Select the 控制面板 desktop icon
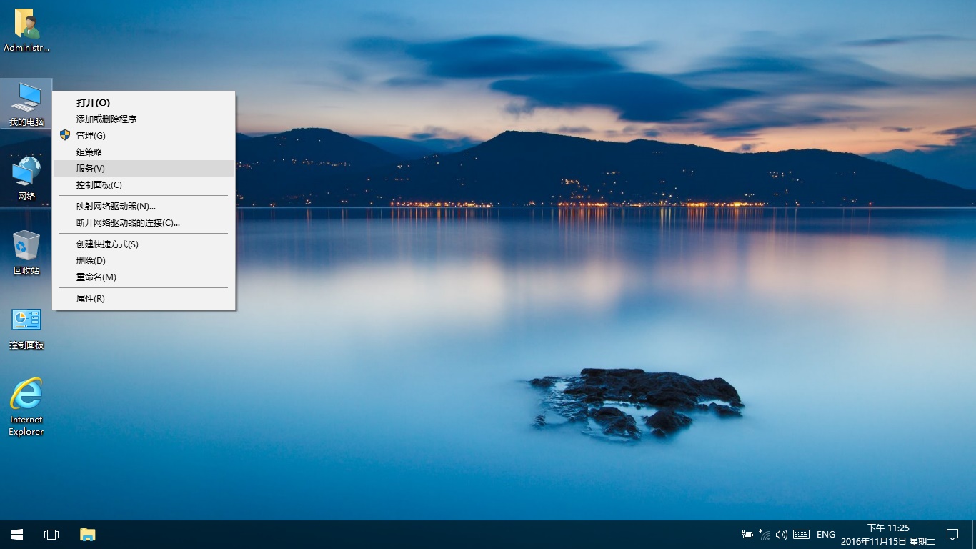Image resolution: width=976 pixels, height=549 pixels. pos(26,328)
